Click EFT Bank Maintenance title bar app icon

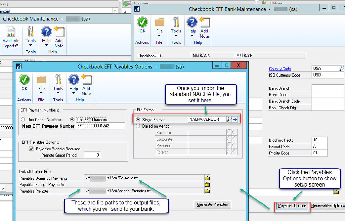[137, 9]
